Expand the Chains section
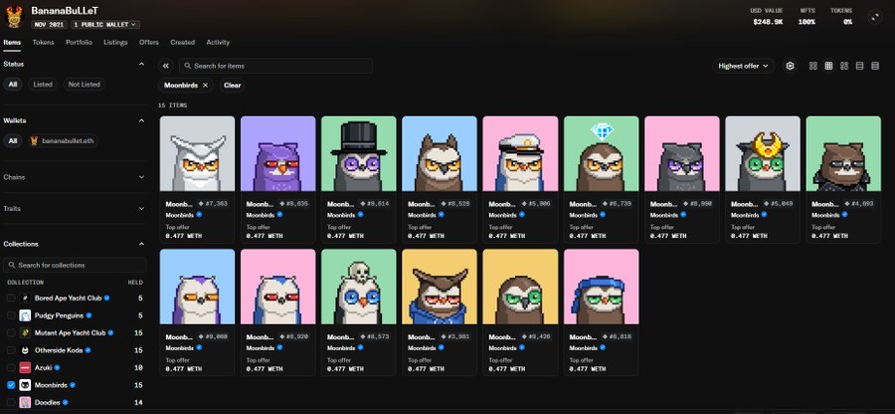The width and height of the screenshot is (895, 414). [x=141, y=177]
